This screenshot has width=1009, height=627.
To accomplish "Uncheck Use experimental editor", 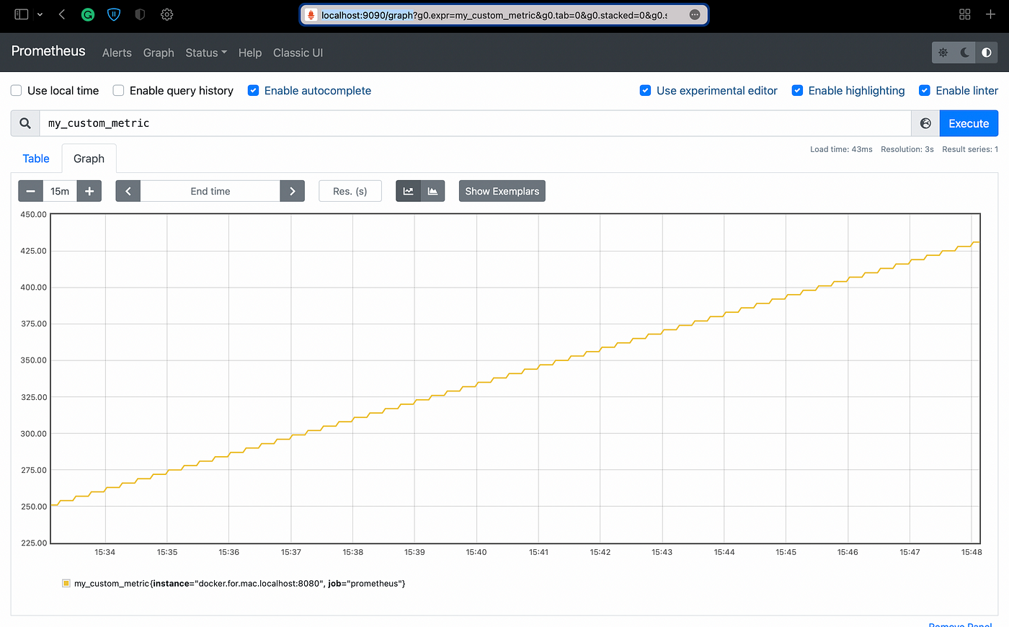I will tap(645, 90).
